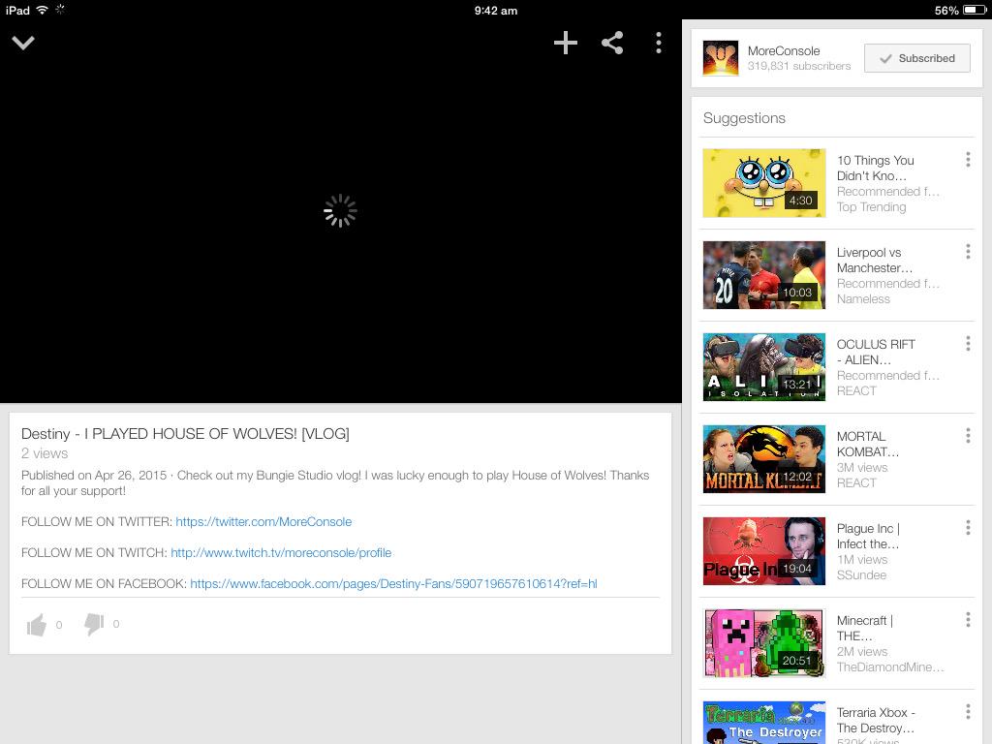Select the 'TheDiamondMine…' channel label
The width and height of the screenshot is (992, 744).
click(x=890, y=667)
